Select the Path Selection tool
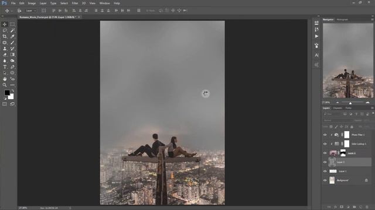The height and width of the screenshot is (210, 375). (5, 73)
